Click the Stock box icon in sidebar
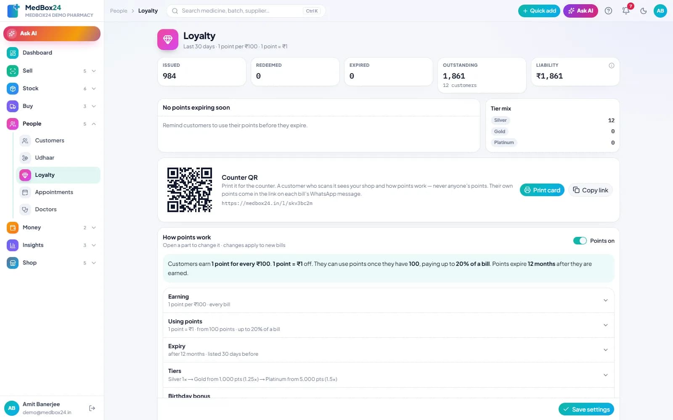This screenshot has width=673, height=420. (13, 89)
